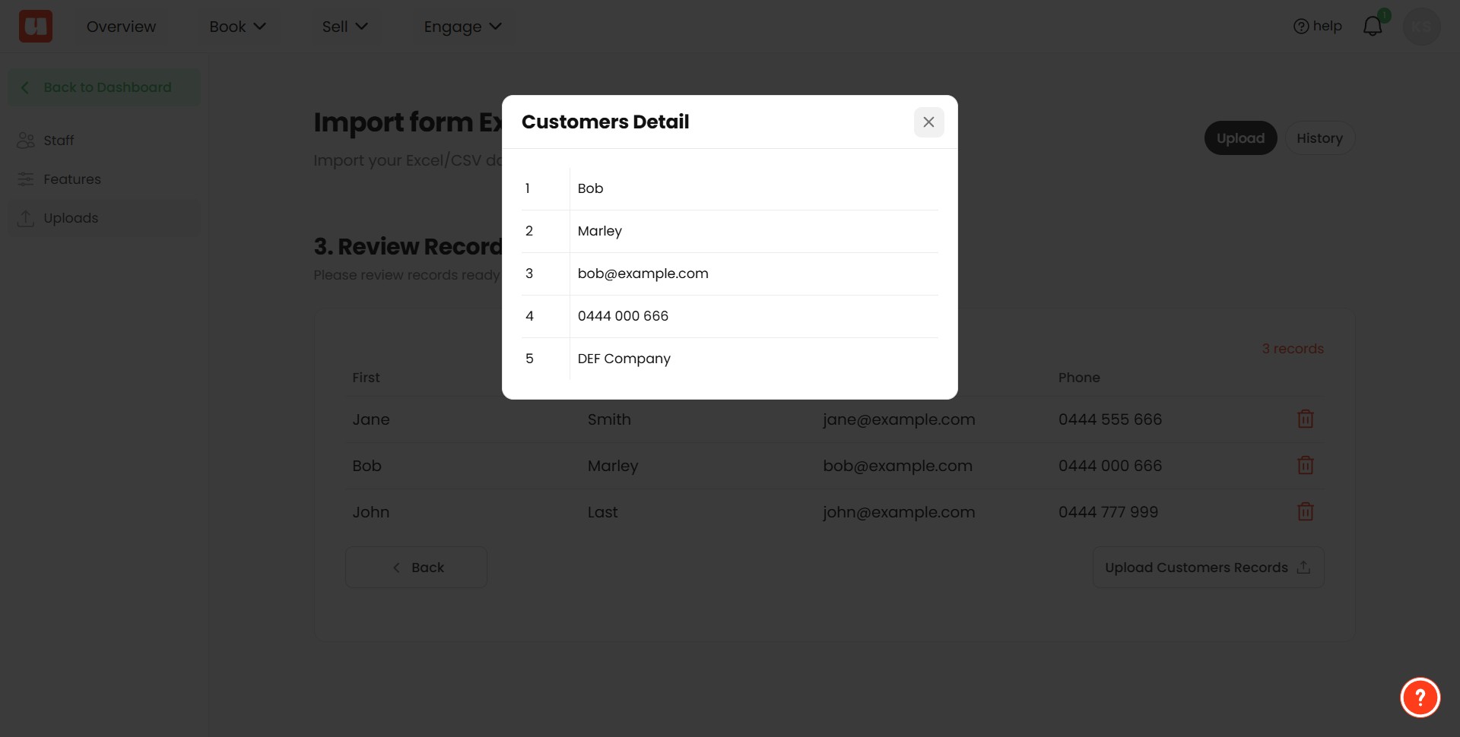Click Last in the records table
Image resolution: width=1460 pixels, height=737 pixels.
pos(602,512)
